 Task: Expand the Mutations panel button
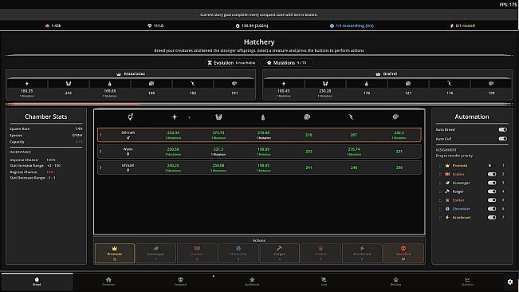click(x=287, y=62)
